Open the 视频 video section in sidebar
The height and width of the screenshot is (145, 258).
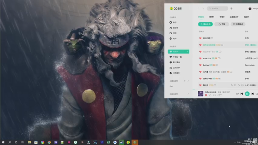(173, 33)
